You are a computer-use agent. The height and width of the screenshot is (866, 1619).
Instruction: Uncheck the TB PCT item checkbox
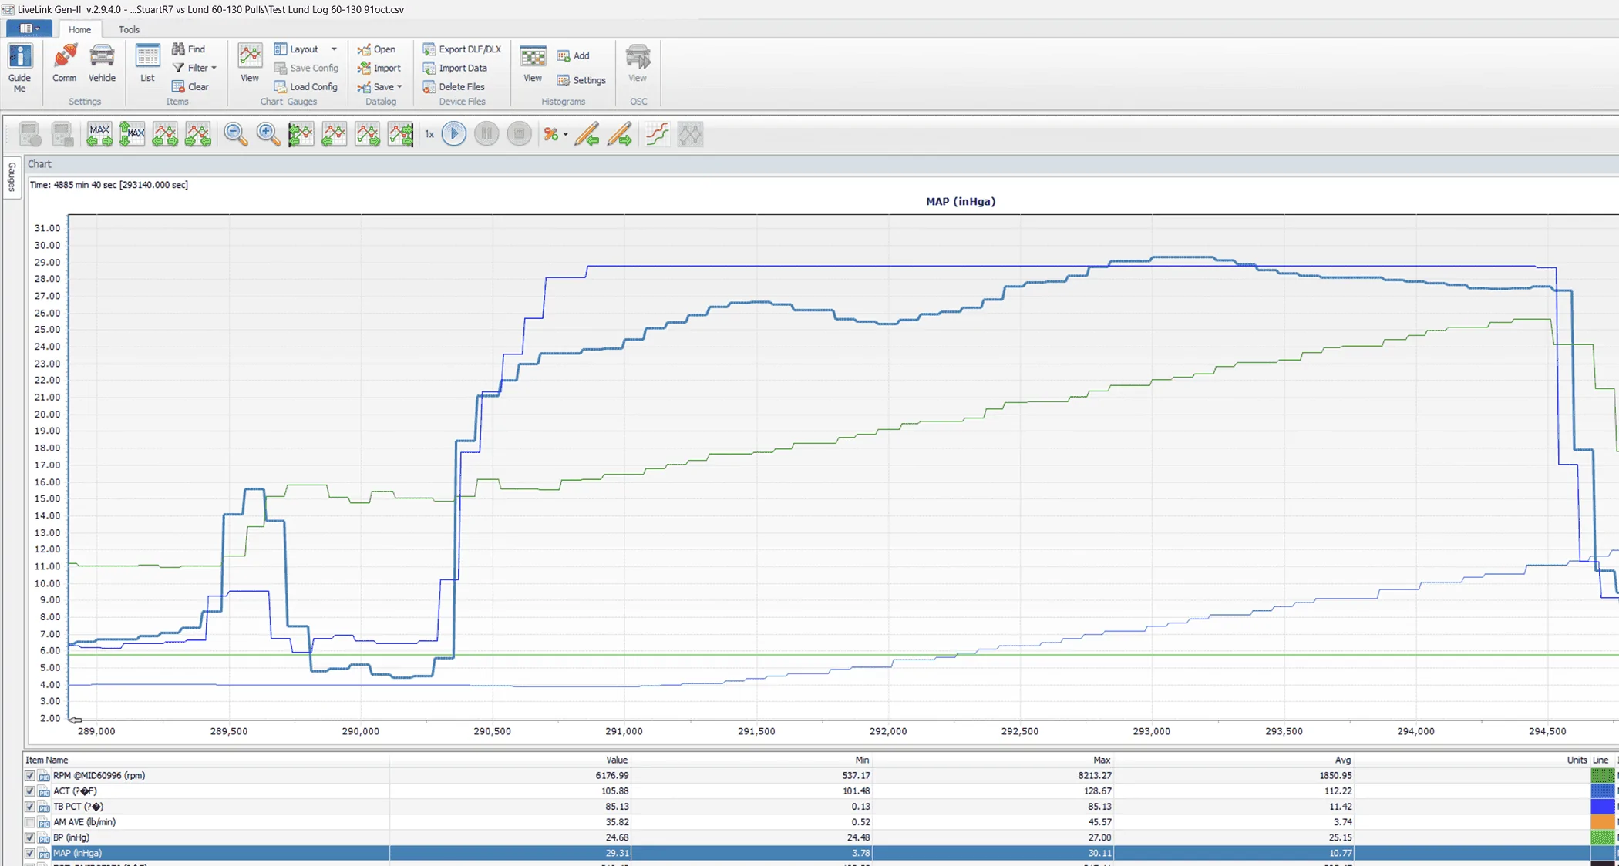click(x=30, y=807)
